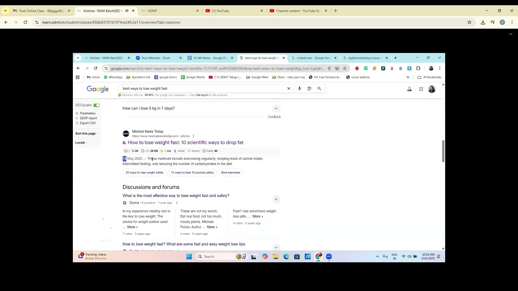Open File Explorer from the taskbar
This screenshot has width=518, height=291.
276,257
